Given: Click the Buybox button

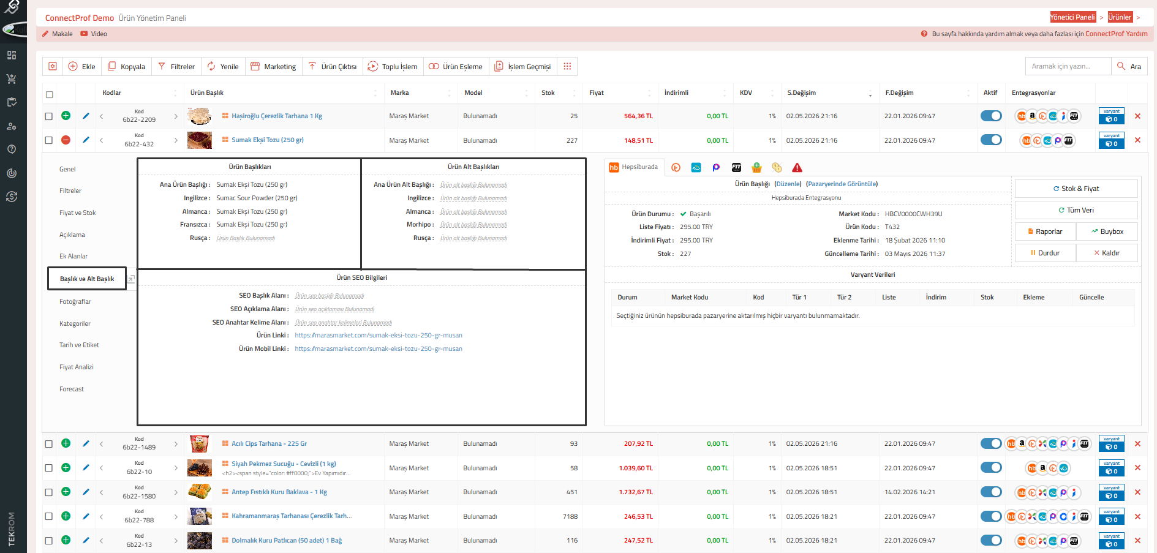Looking at the screenshot, I should pos(1107,231).
